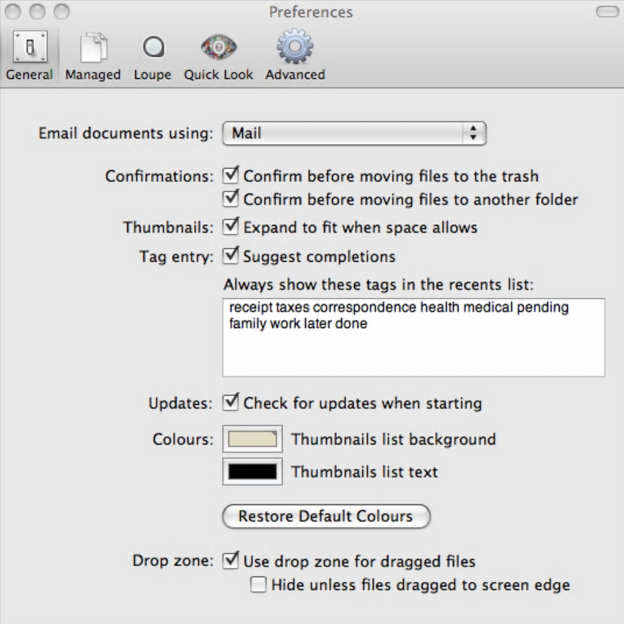This screenshot has height=624, width=624.
Task: Switch to the Managed preferences pane
Action: pos(93,56)
